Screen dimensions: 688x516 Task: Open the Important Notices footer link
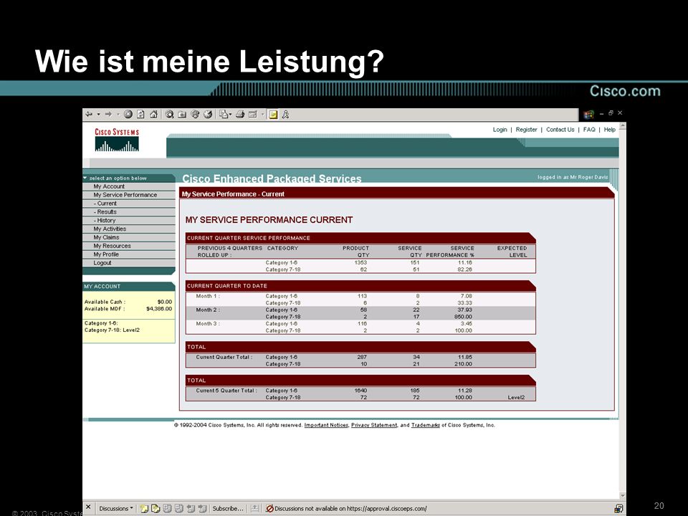(326, 425)
